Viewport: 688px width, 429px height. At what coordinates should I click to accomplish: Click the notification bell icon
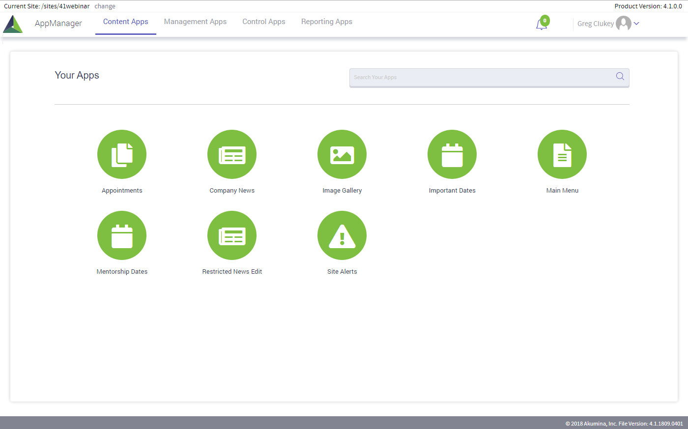pos(541,25)
